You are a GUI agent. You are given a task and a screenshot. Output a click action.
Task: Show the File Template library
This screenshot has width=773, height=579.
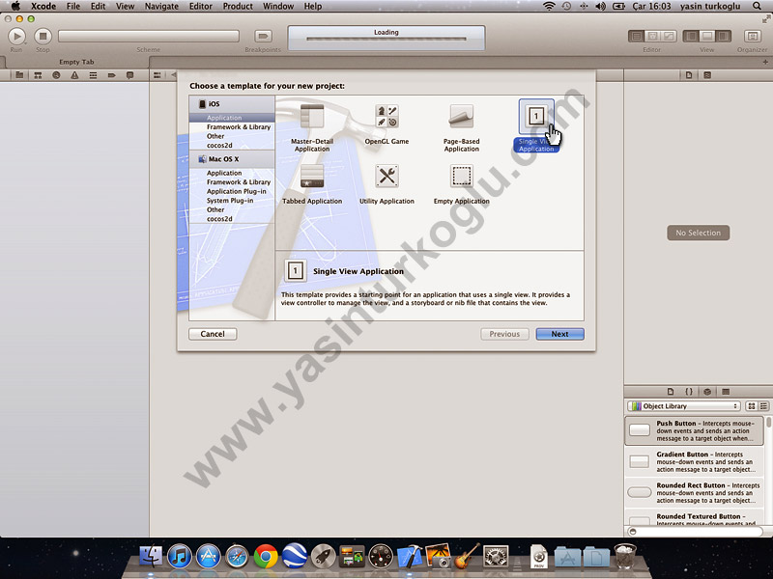671,392
